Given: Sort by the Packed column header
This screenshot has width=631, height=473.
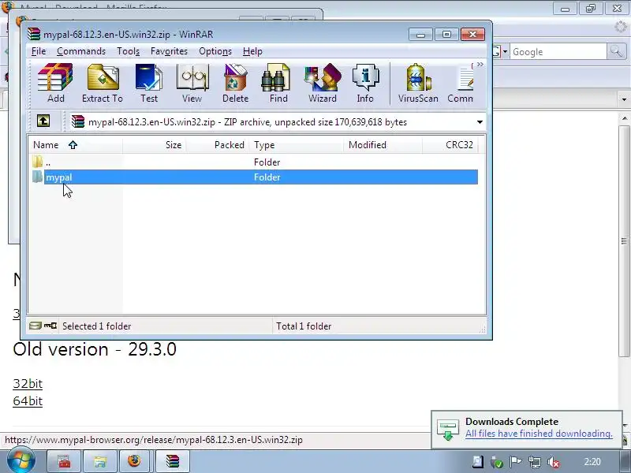Looking at the screenshot, I should (x=218, y=145).
